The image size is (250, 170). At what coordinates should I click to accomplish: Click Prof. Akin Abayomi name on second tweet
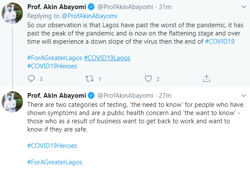tap(57, 96)
